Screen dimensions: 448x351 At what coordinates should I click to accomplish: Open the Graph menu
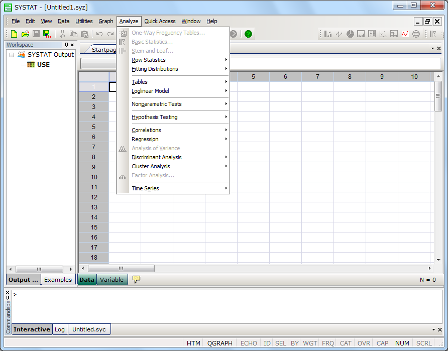point(105,21)
